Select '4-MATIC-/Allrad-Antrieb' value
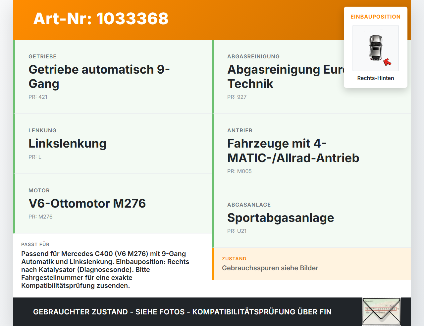424x326 pixels. pos(293,151)
